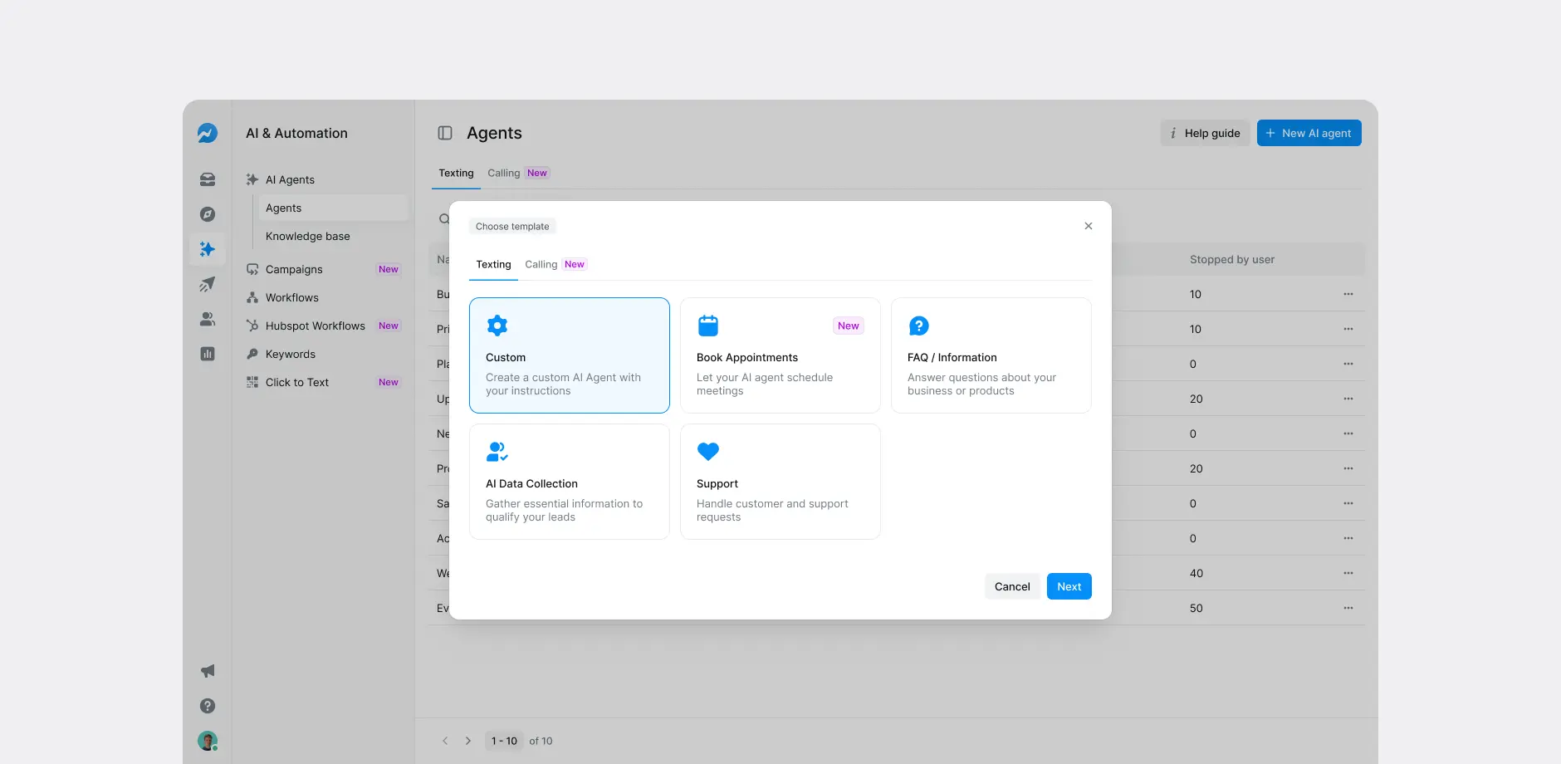
Task: Click the Support heart icon
Action: tap(708, 452)
